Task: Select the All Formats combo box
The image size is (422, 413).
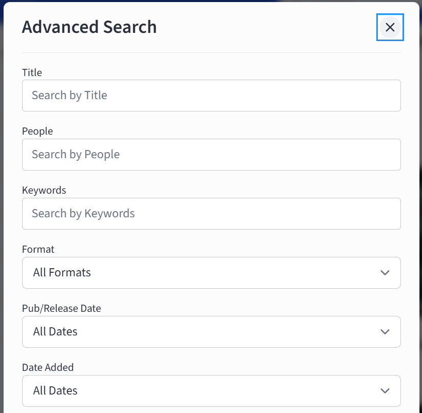Action: click(212, 273)
